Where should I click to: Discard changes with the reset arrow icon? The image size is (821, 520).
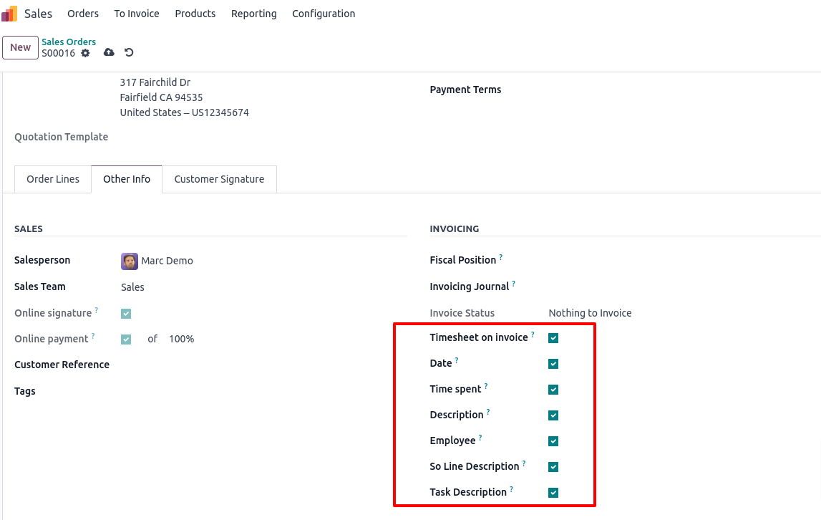[x=129, y=52]
